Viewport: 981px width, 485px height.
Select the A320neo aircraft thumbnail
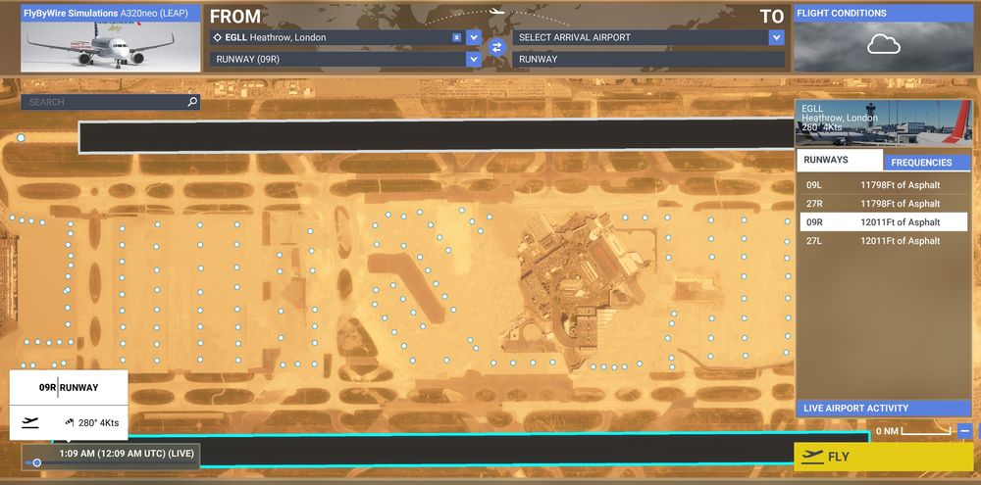point(83,45)
